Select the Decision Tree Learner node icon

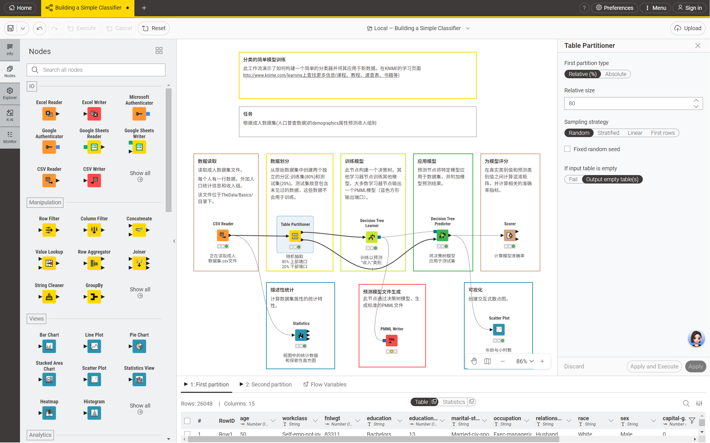tap(372, 237)
